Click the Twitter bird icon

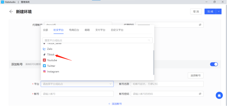click(45, 66)
